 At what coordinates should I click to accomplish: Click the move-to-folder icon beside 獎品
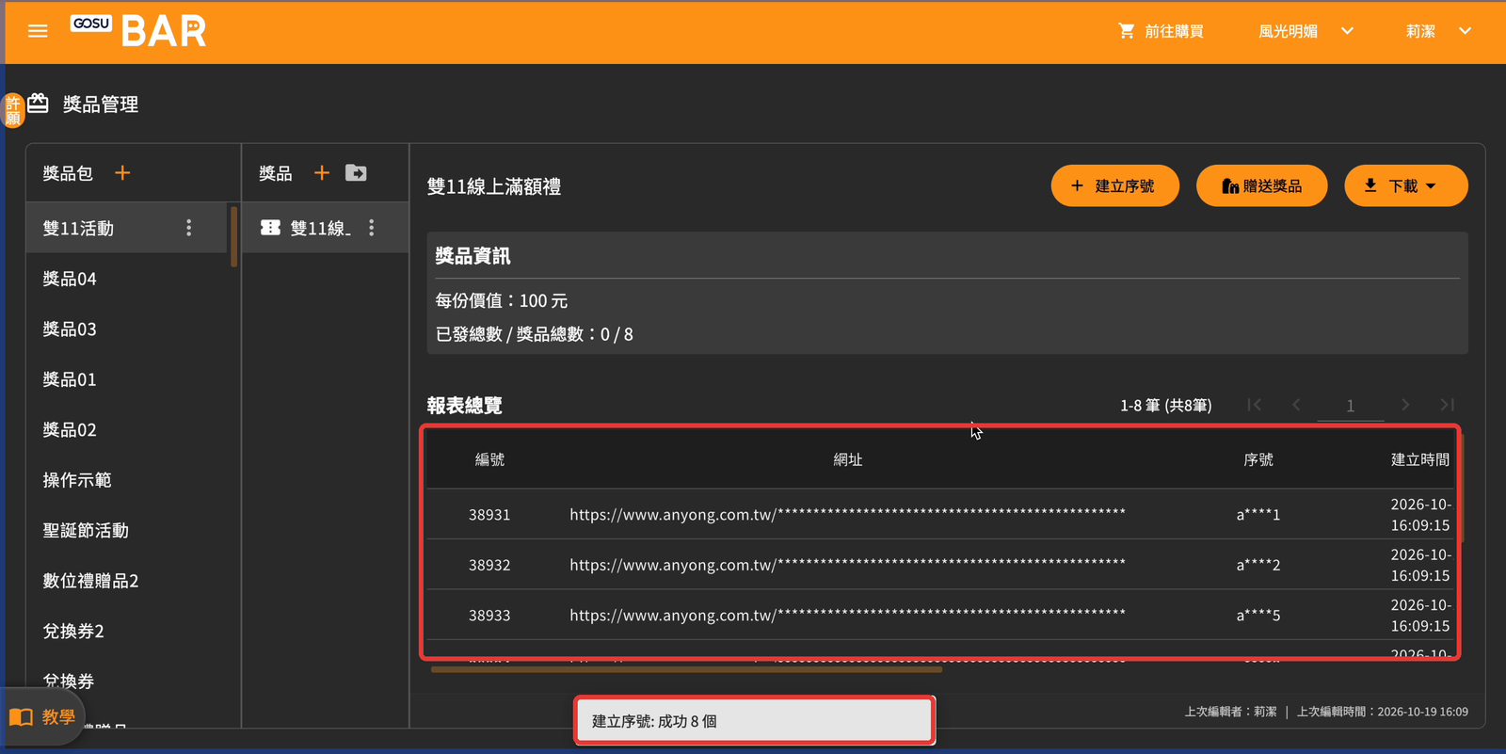pyautogui.click(x=356, y=173)
